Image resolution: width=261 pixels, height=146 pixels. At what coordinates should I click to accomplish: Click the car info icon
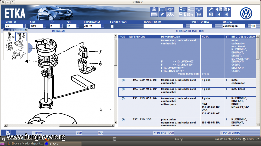coord(170,15)
